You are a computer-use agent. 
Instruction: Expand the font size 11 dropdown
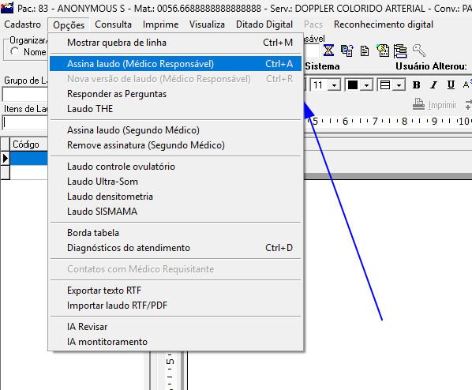(x=335, y=85)
